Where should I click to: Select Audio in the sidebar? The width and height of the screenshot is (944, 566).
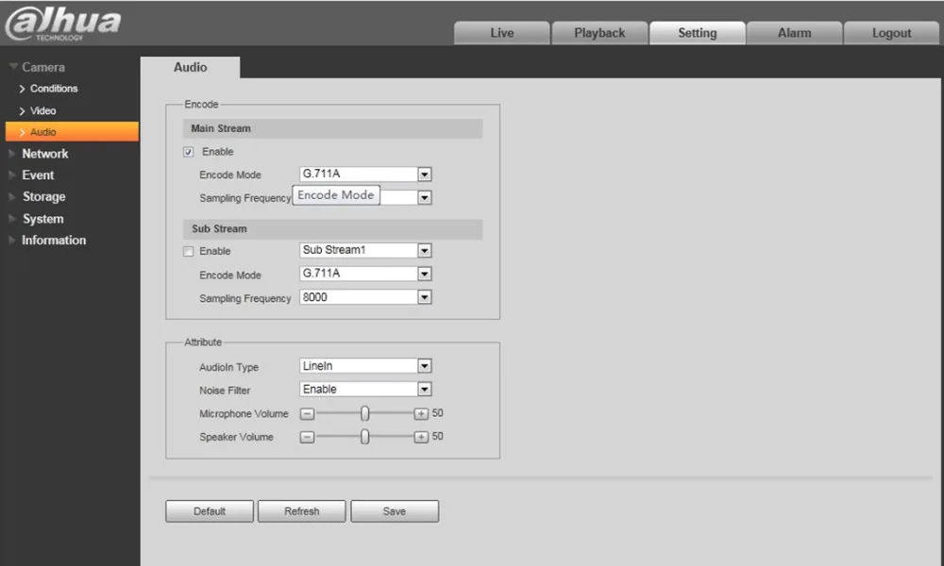[72, 132]
